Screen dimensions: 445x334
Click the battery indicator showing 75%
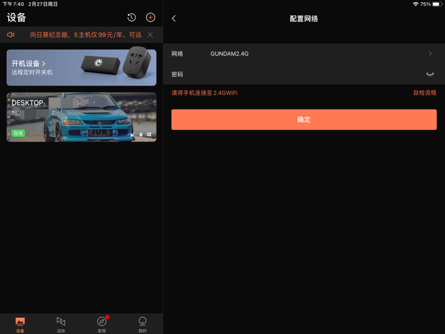[x=431, y=4]
